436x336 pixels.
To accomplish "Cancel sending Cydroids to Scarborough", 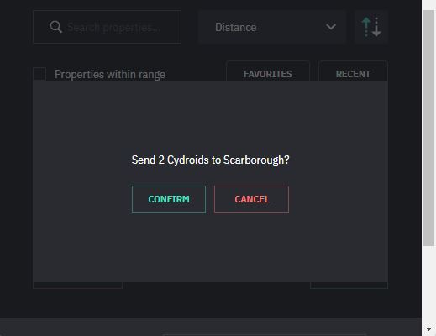I will click(251, 199).
